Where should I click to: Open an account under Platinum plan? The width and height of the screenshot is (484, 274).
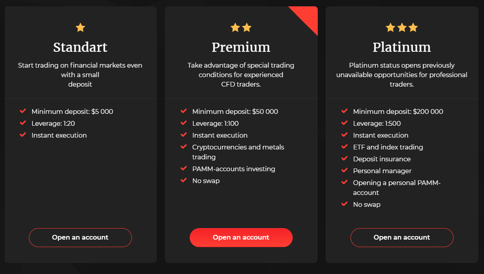402,238
